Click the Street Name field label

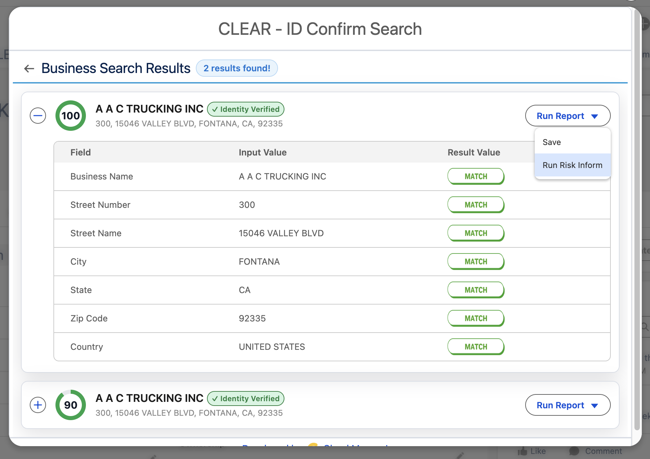(x=96, y=233)
